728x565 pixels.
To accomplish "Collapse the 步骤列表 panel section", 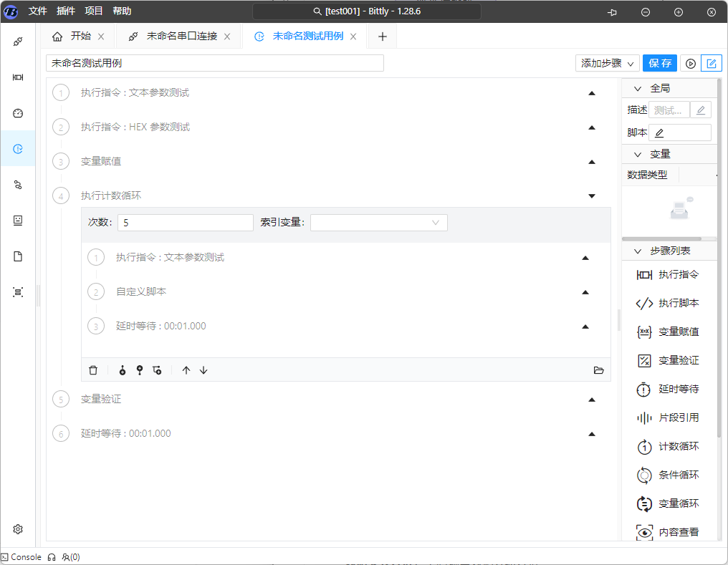I will click(637, 251).
